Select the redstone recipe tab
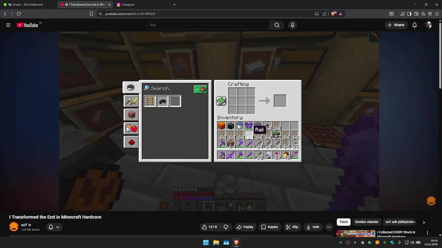The height and width of the screenshot is (248, 442). [x=131, y=142]
